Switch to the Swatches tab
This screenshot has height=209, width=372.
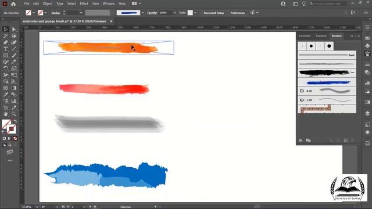305,36
